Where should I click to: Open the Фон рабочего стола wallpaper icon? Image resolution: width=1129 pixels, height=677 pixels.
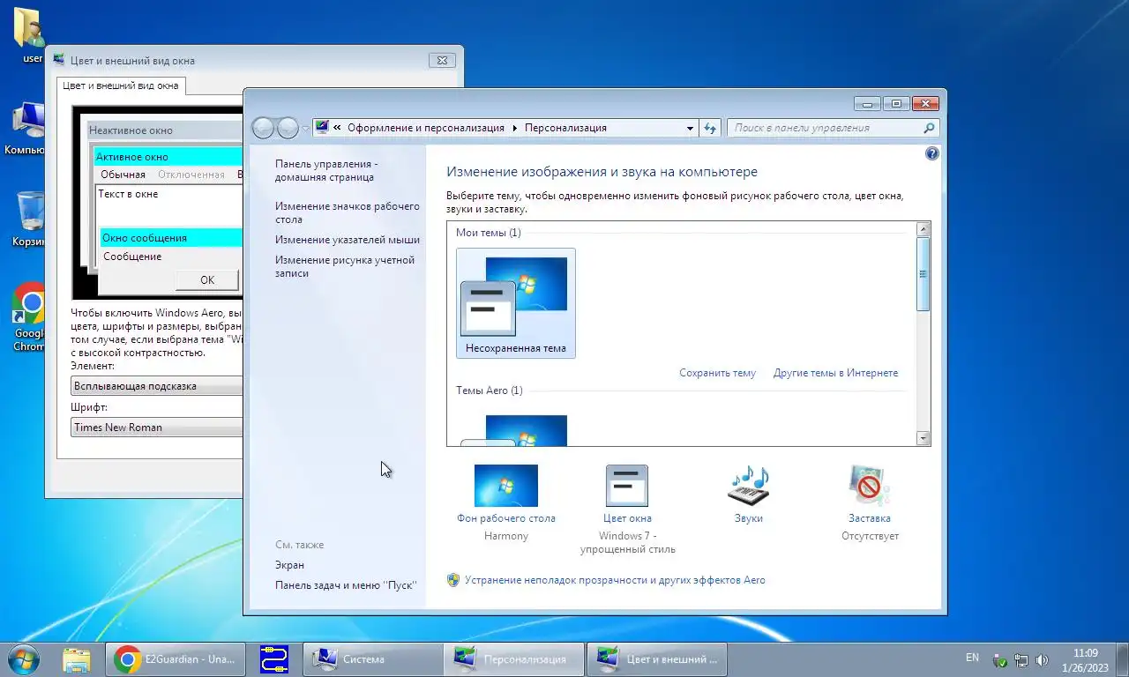[x=506, y=486]
